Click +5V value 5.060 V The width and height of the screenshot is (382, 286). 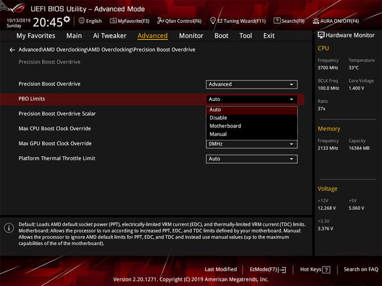(x=356, y=208)
